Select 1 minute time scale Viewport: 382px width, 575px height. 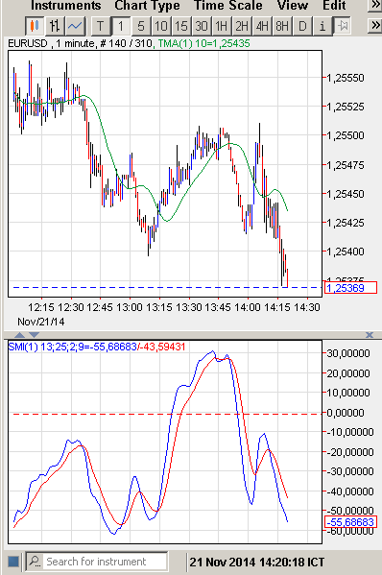point(120,26)
